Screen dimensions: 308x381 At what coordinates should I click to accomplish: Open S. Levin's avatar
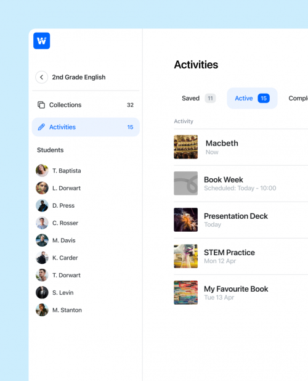pos(42,292)
